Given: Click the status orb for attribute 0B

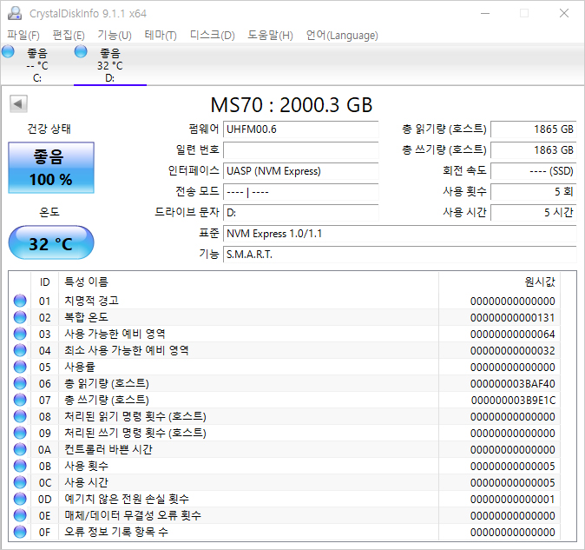Looking at the screenshot, I should click(20, 466).
